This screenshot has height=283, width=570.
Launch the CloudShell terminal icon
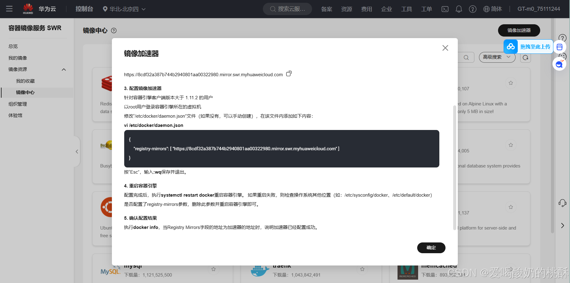[445, 9]
